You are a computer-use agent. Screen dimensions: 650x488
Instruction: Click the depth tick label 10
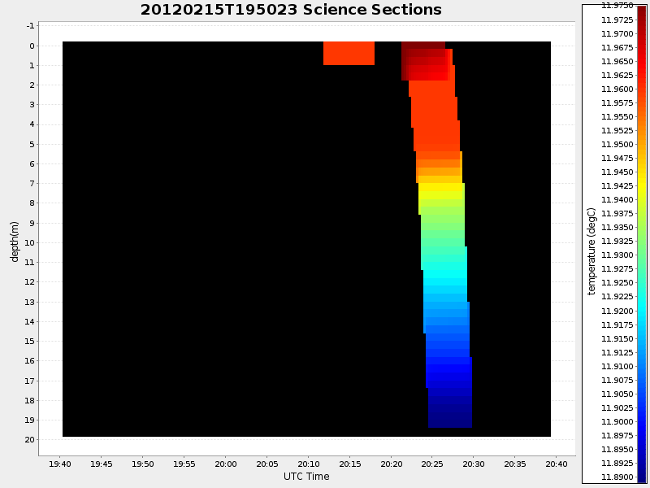click(29, 242)
